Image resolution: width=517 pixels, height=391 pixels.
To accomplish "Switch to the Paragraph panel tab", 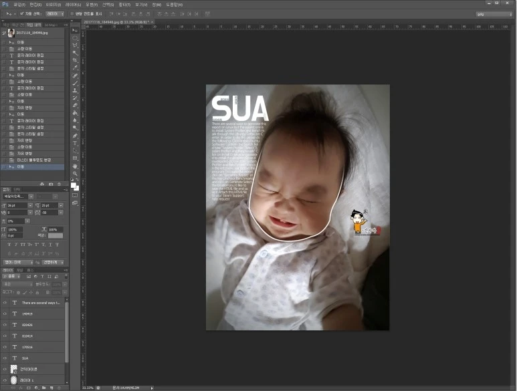I will click(17, 189).
